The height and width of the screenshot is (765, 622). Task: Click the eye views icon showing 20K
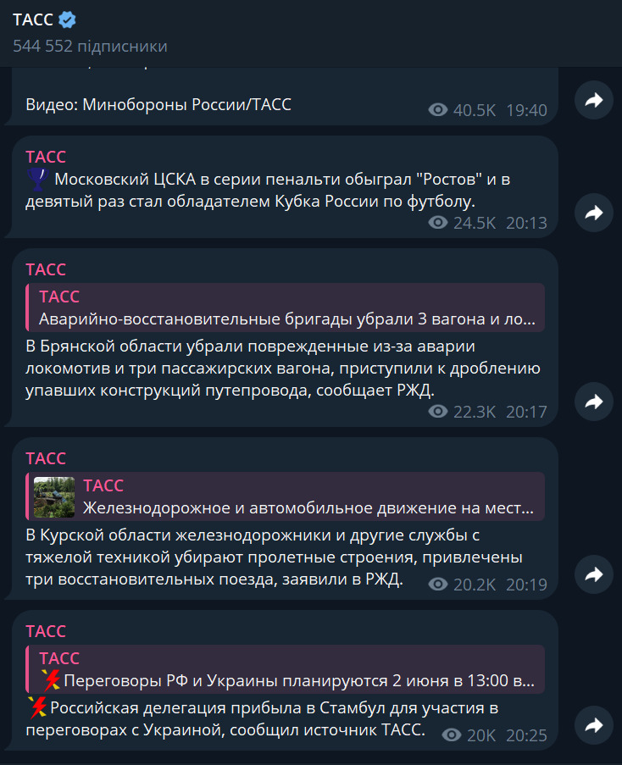(452, 735)
